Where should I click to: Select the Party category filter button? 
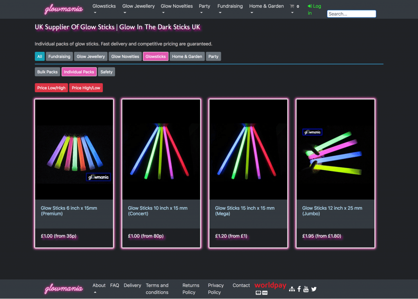coord(213,56)
